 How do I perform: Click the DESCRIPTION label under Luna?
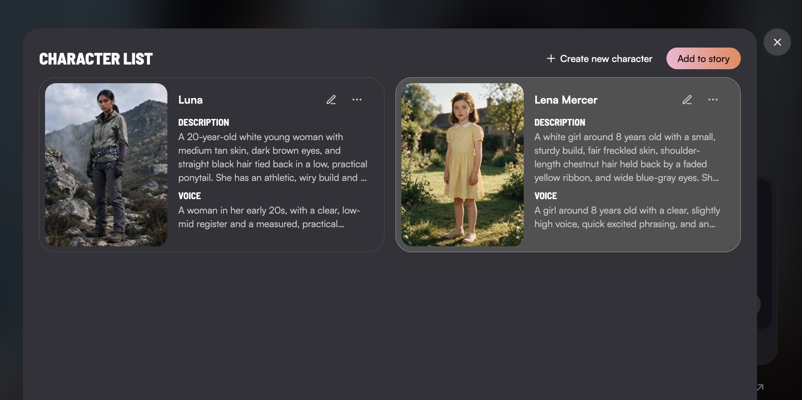click(203, 122)
